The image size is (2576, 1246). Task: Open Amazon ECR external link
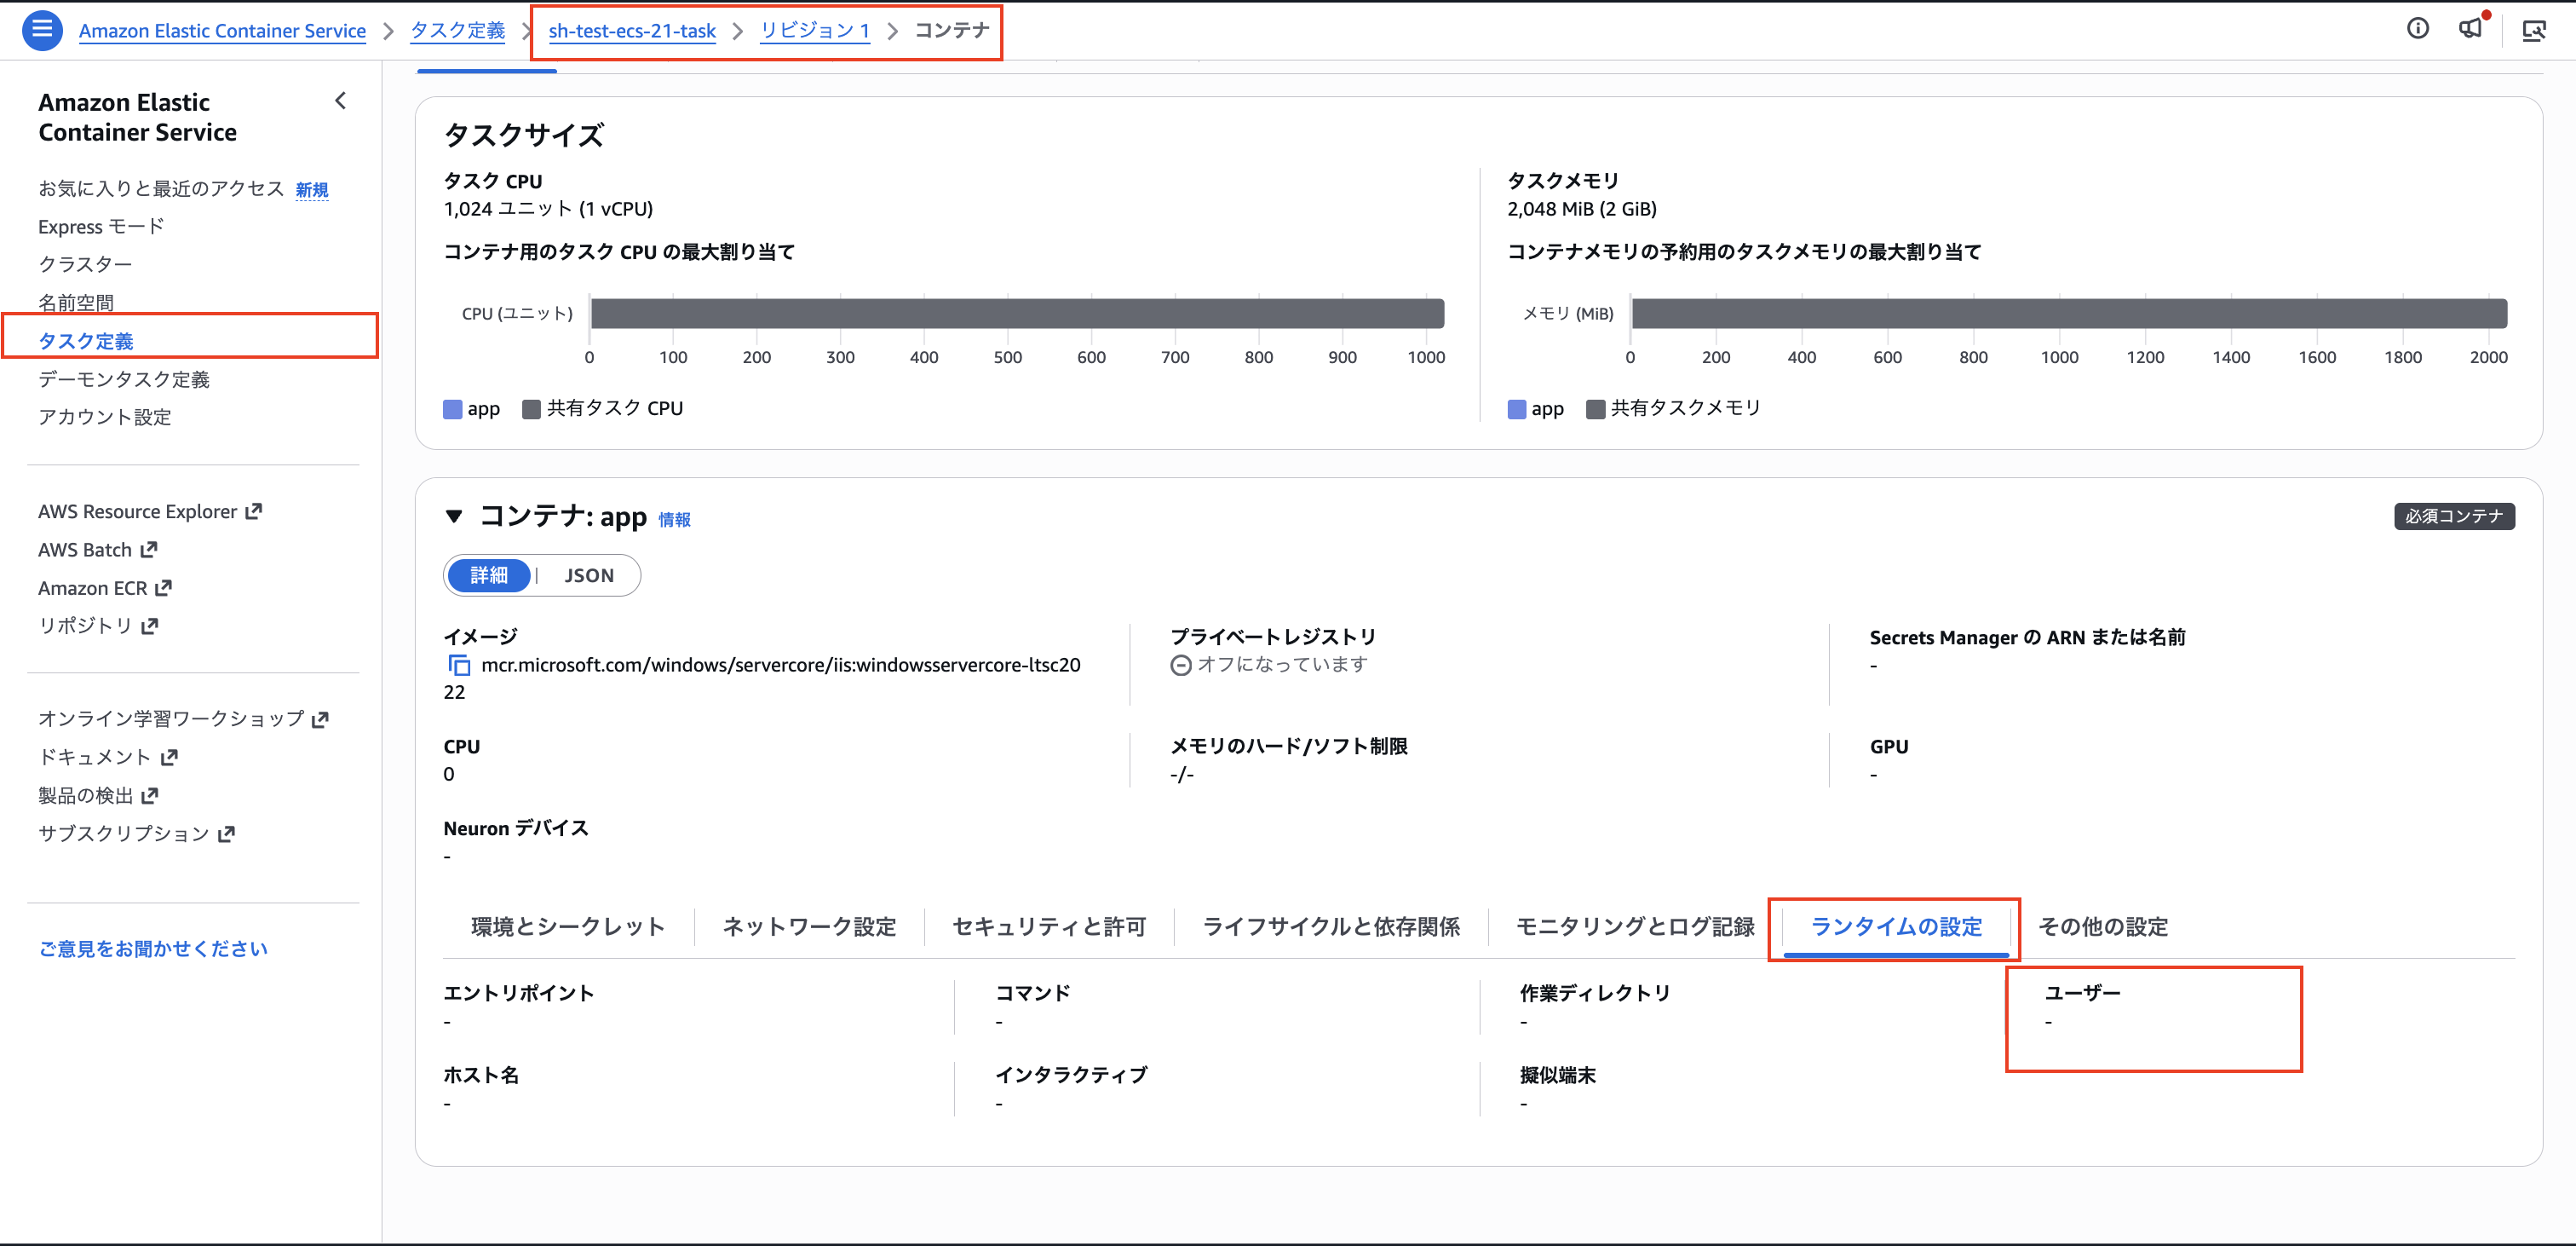click(105, 587)
